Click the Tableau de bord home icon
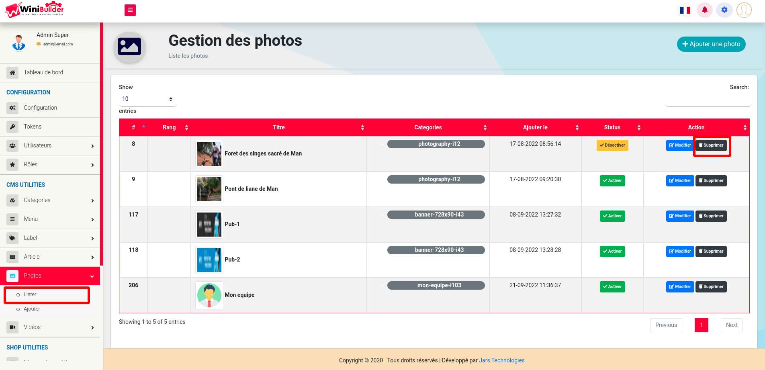This screenshot has width=765, height=370. 12,73
